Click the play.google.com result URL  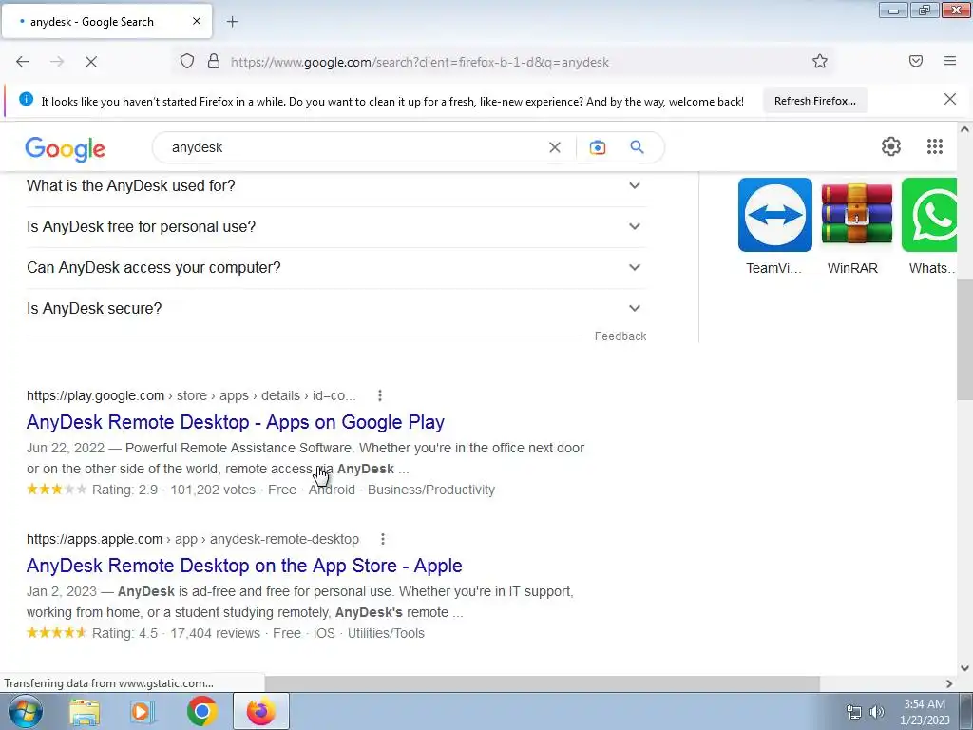coord(191,395)
